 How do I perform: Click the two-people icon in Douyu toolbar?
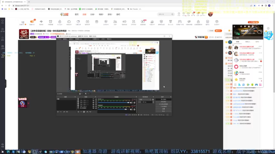(115, 22)
